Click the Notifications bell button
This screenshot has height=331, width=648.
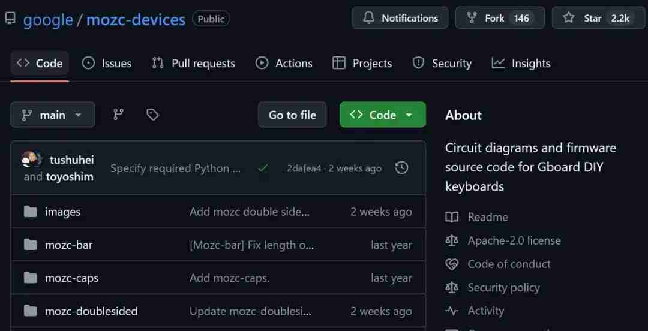[400, 18]
